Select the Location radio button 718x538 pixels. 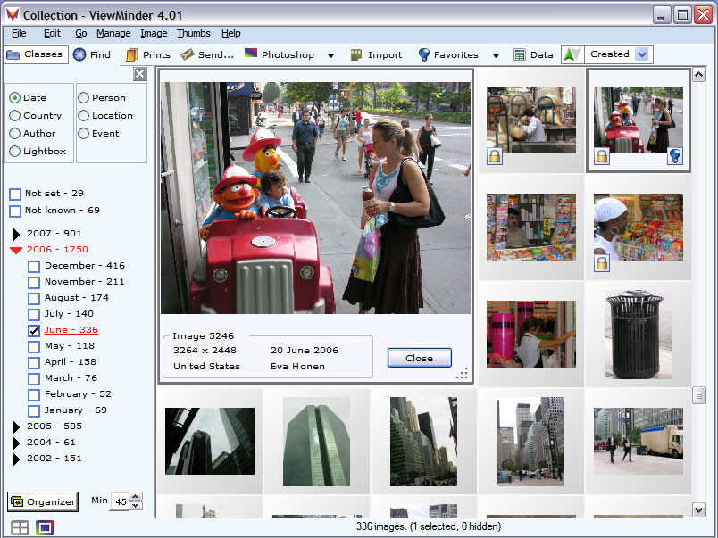point(83,116)
